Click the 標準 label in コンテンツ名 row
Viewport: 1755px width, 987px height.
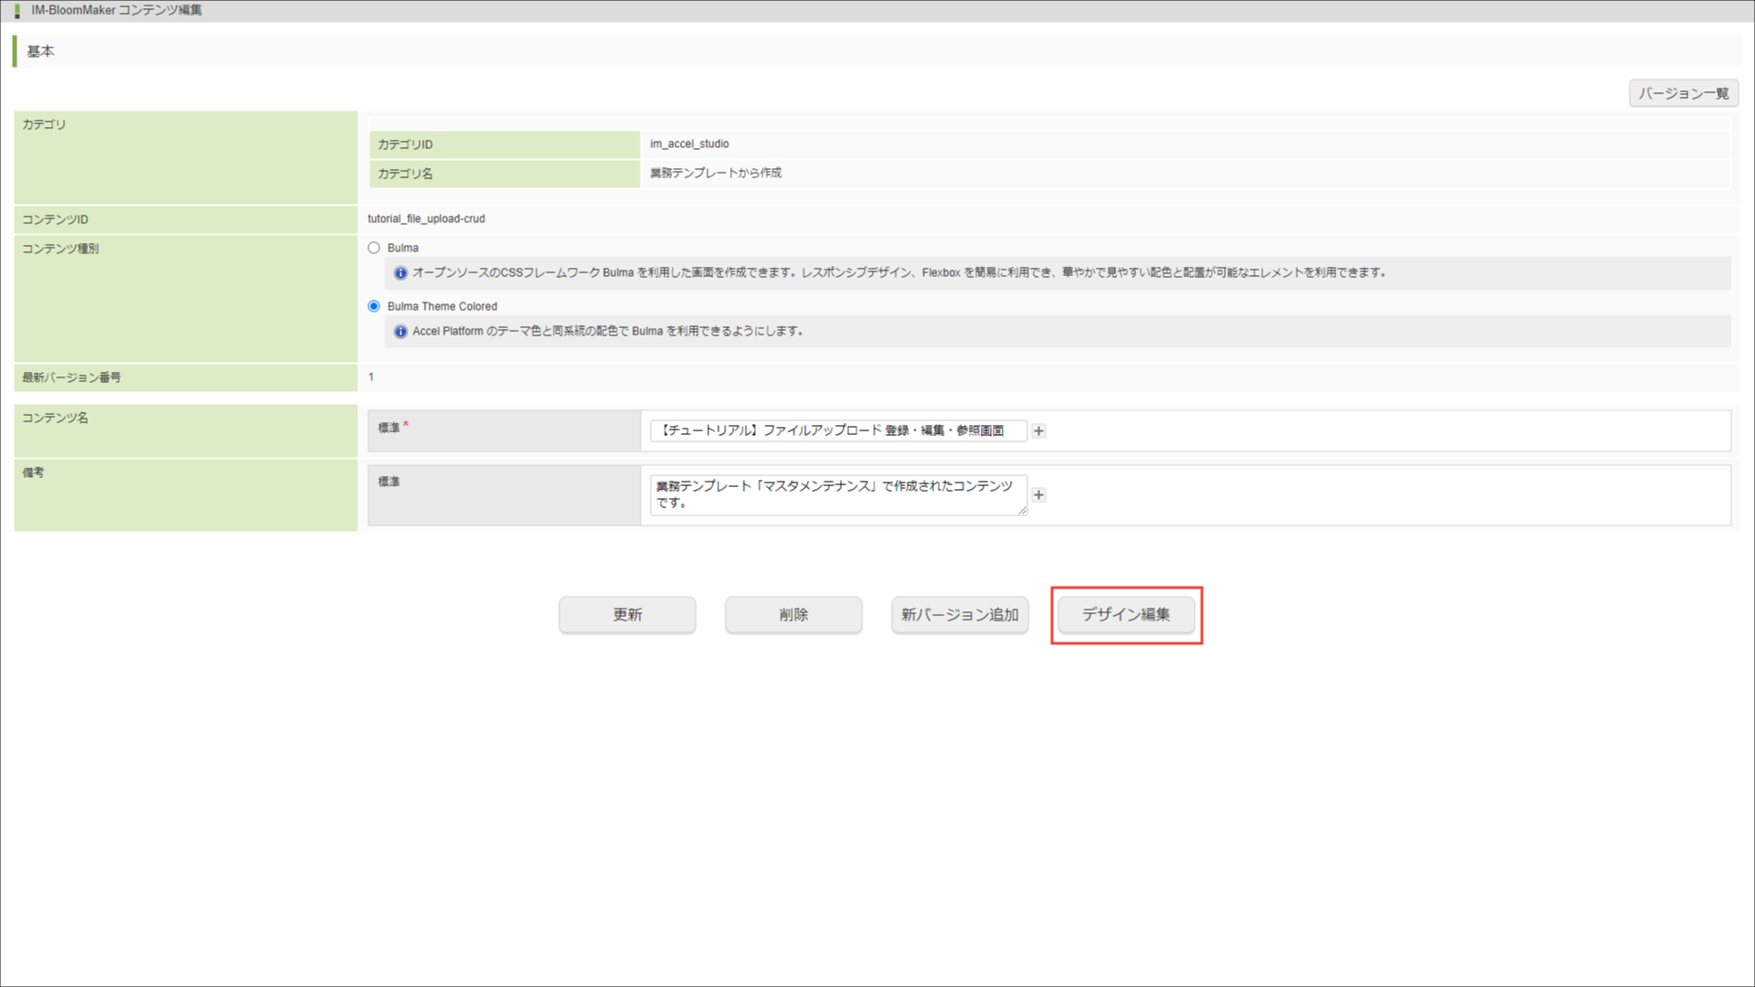coord(389,428)
